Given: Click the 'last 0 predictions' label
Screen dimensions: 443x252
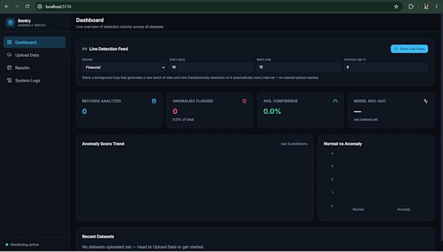Looking at the screenshot, I should coord(294,144).
